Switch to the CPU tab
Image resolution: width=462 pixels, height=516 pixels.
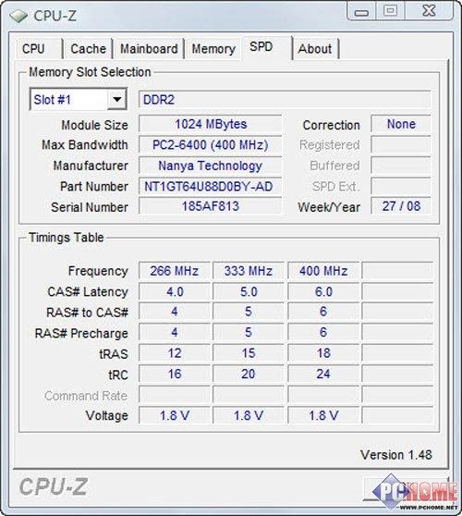pos(39,49)
